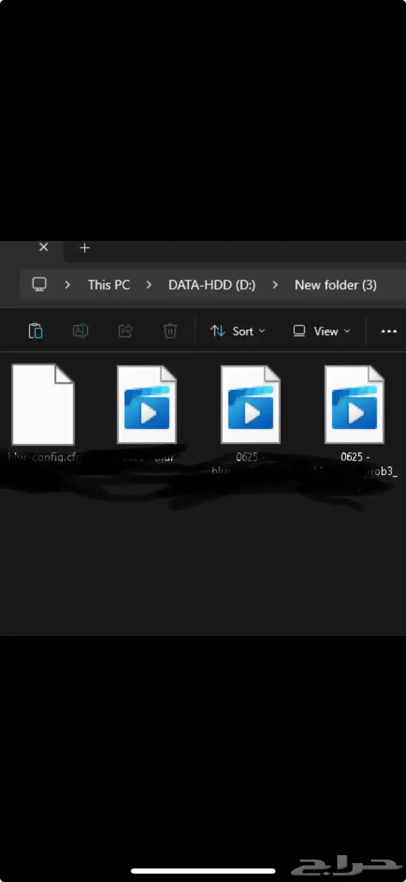Screen dimensions: 406x882
Task: Click New folder (3) breadcrumb
Action: [x=335, y=285]
